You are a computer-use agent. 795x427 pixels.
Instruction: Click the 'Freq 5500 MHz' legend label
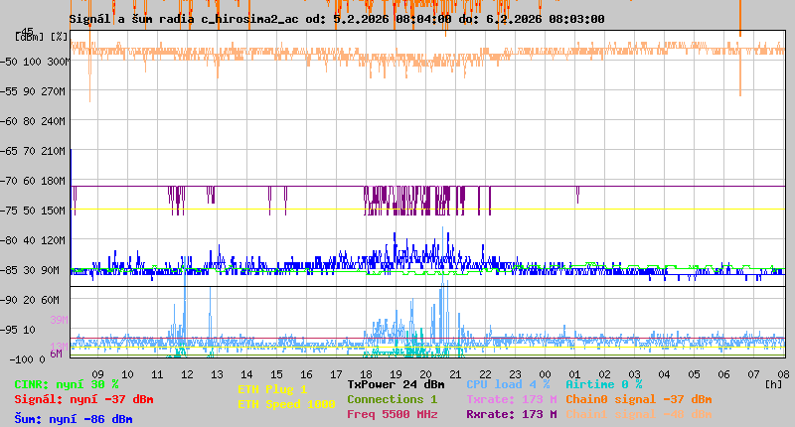tap(392, 414)
